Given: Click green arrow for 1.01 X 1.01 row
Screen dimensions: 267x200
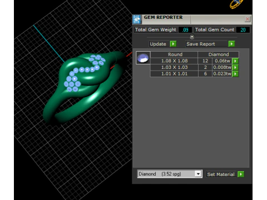Looking at the screenshot, I should pos(235,74).
